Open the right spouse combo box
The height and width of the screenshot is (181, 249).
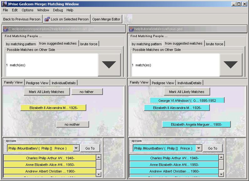(199, 148)
